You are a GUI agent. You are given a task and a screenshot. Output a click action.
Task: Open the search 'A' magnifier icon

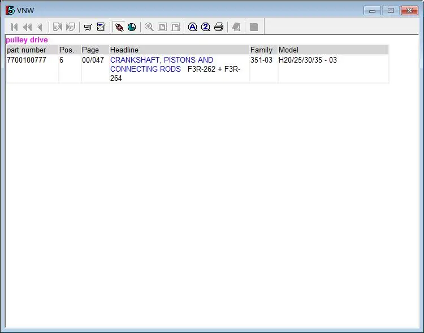tap(193, 27)
